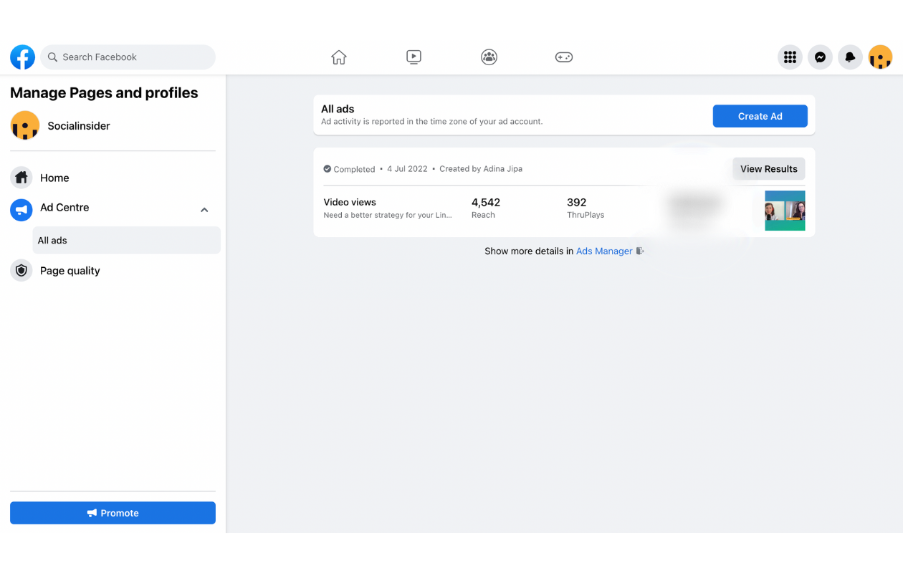Click the external link icon after Ads Manager
Viewport: 903px width, 573px height.
click(x=640, y=251)
